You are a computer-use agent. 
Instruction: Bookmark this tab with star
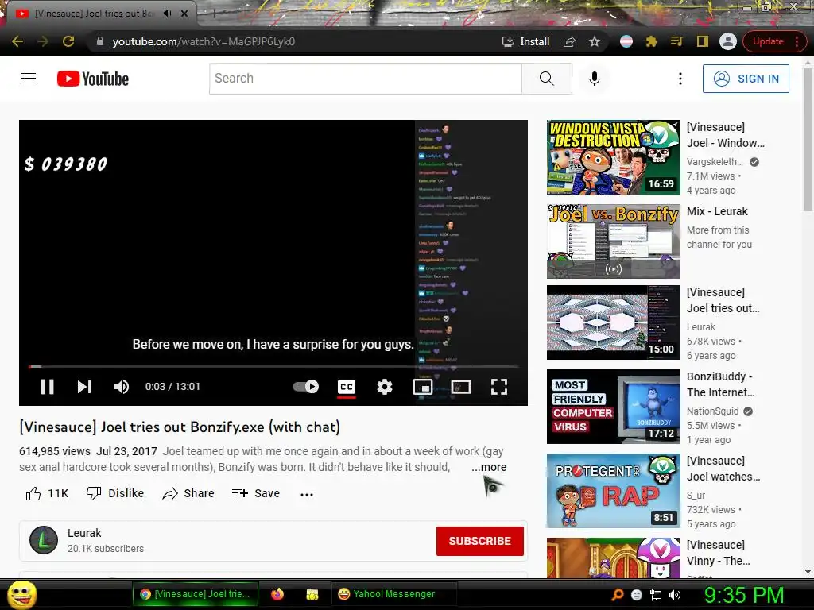point(595,41)
